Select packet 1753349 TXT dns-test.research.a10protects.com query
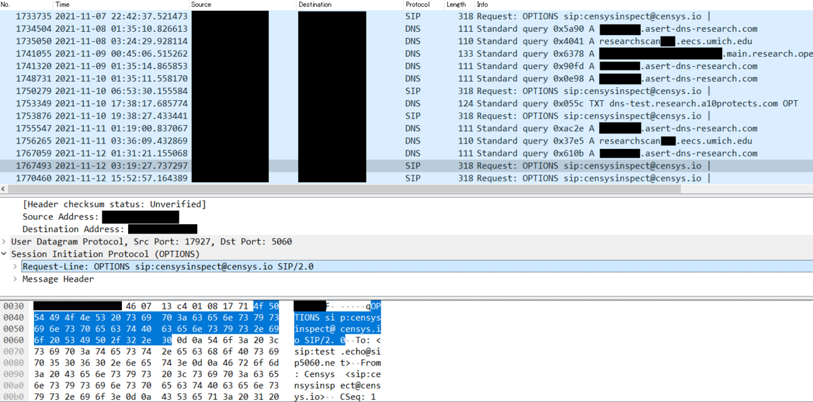This screenshot has height=402, width=813. click(406, 104)
